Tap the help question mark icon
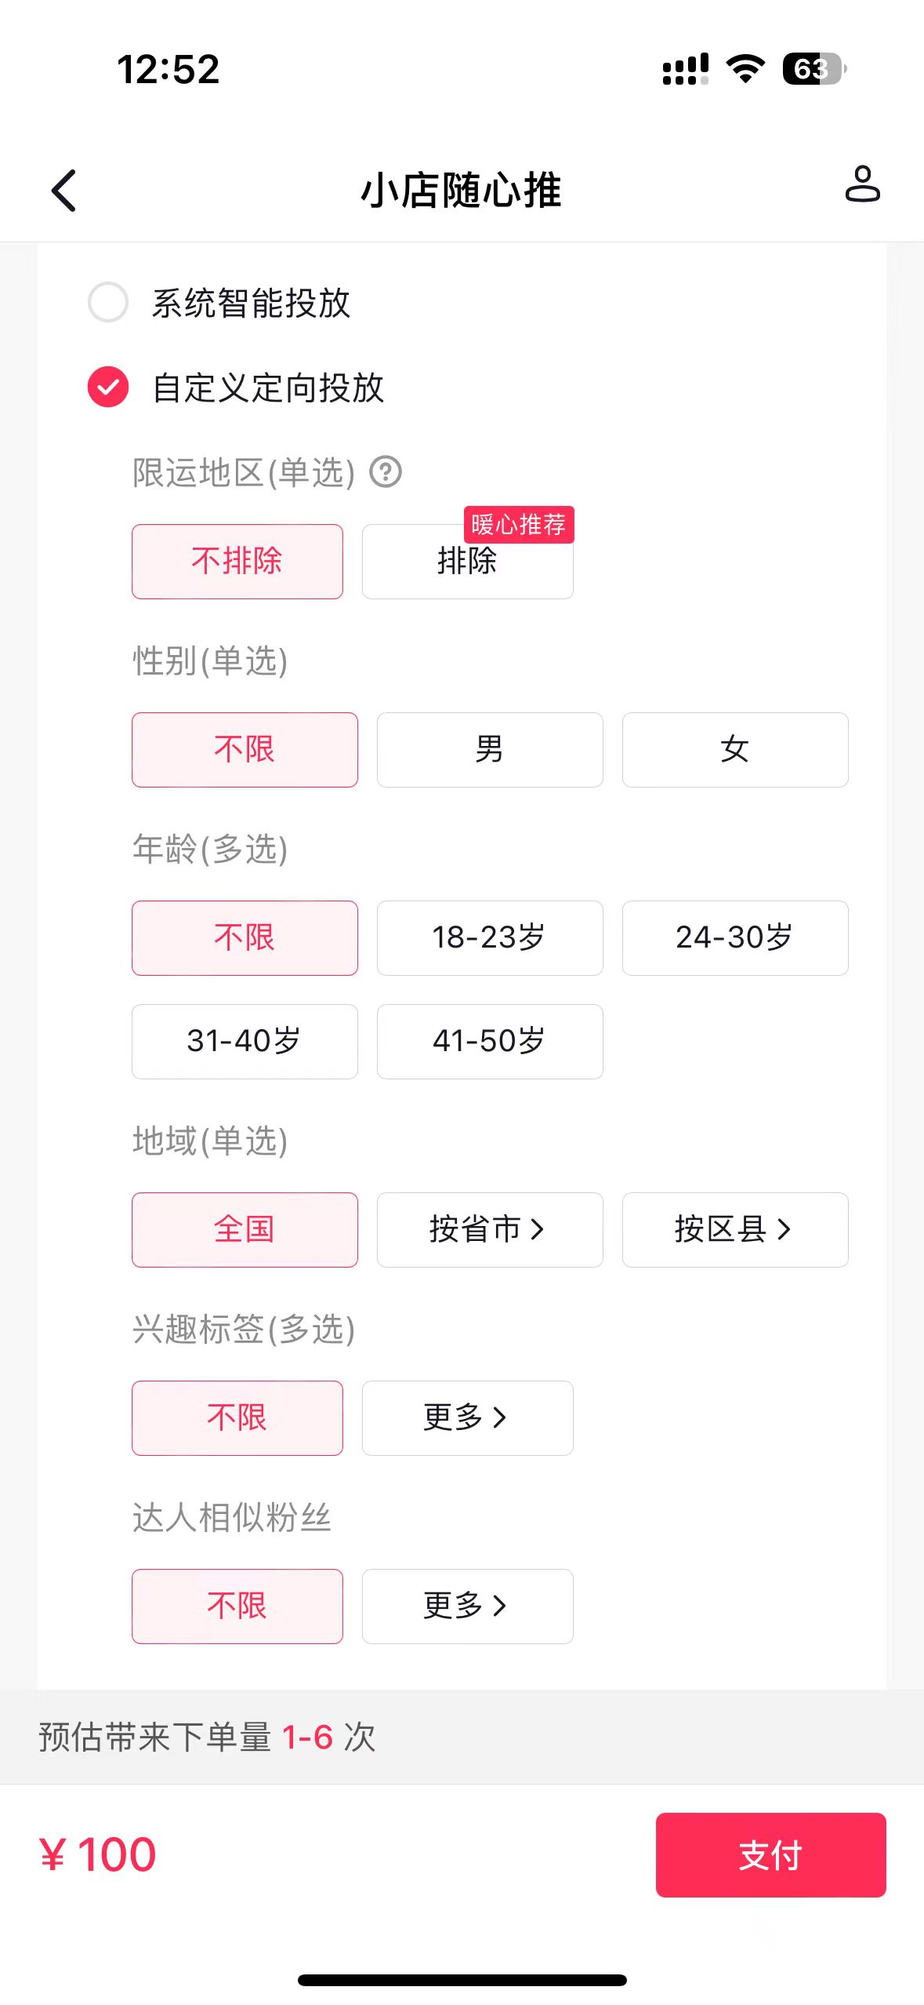Image resolution: width=924 pixels, height=2005 pixels. [386, 472]
